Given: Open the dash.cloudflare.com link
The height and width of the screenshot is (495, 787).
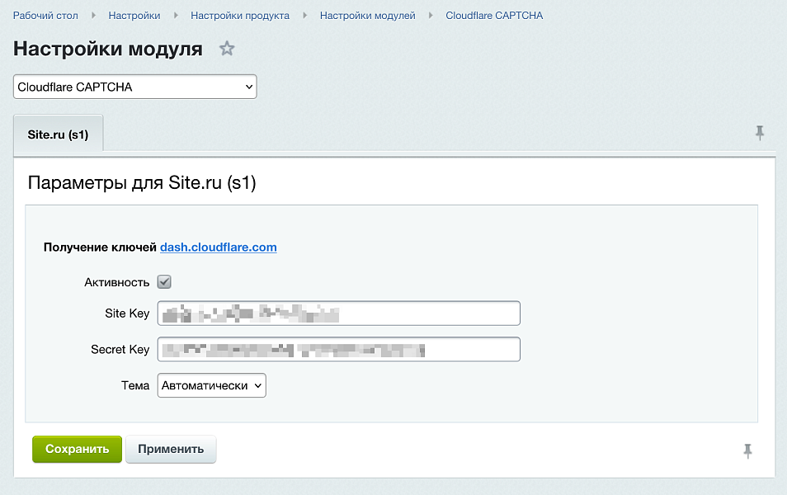Looking at the screenshot, I should pos(218,247).
